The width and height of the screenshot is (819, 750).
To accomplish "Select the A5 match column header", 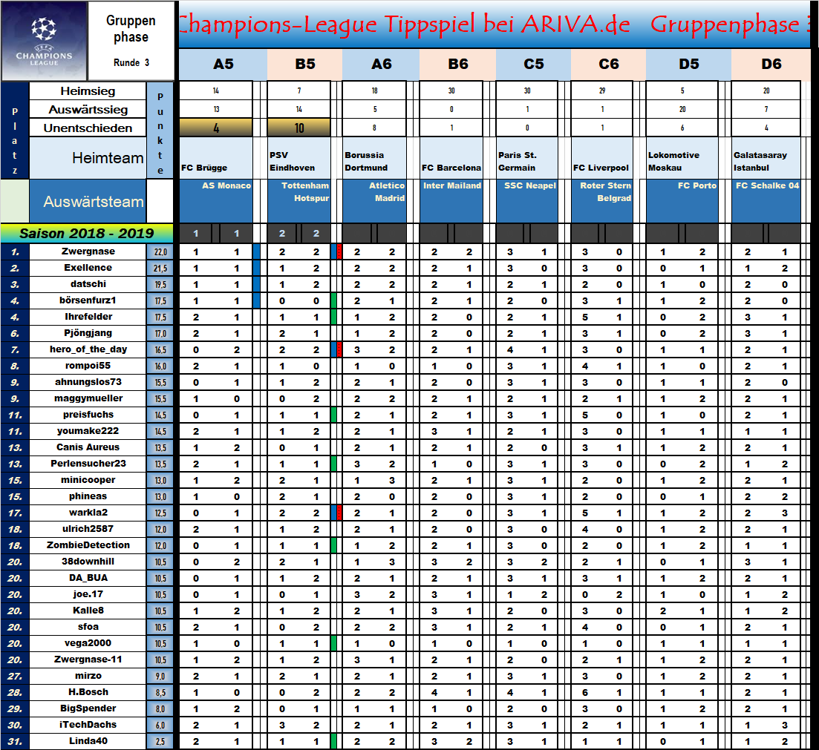I will (223, 65).
